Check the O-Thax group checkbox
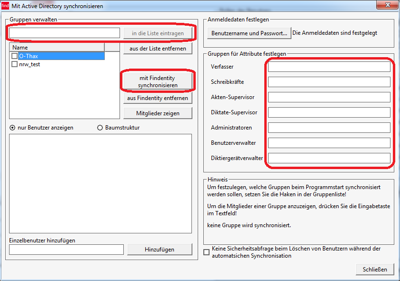 coord(15,56)
